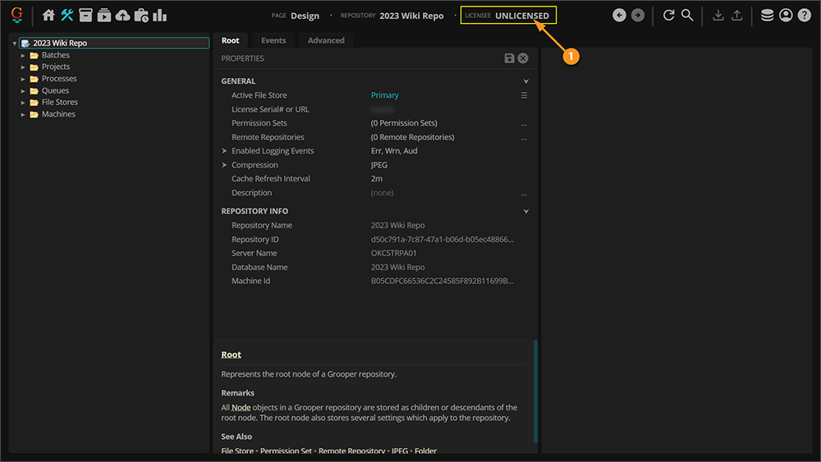Collapse the REPOSITORY INFO section
Screen dimensions: 821x462
click(526, 211)
